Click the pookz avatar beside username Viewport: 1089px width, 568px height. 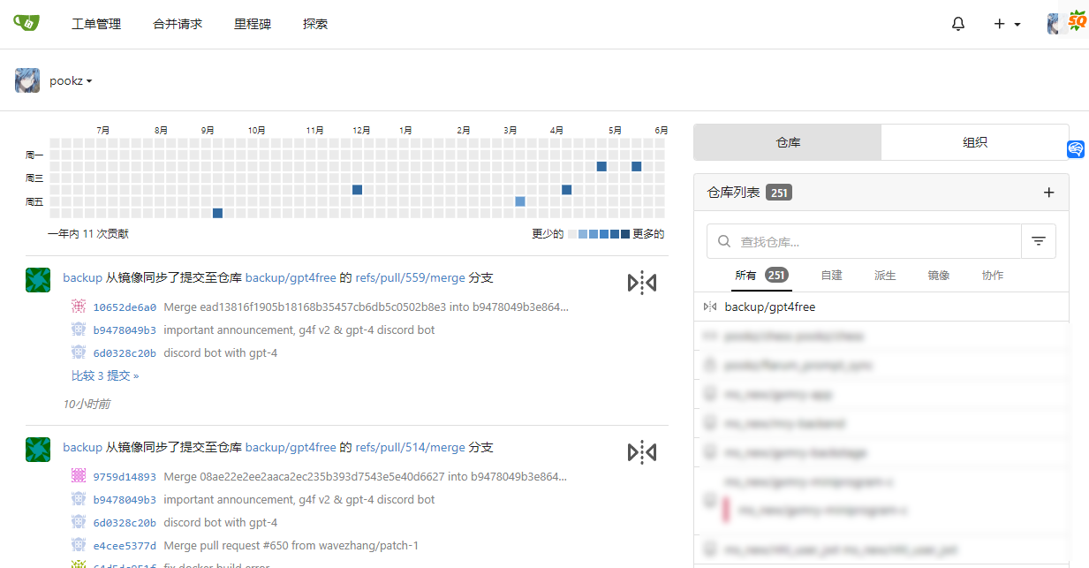point(27,80)
